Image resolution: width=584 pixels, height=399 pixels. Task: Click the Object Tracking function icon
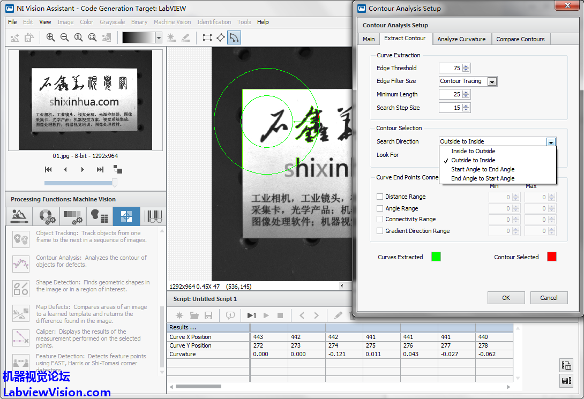(21, 239)
